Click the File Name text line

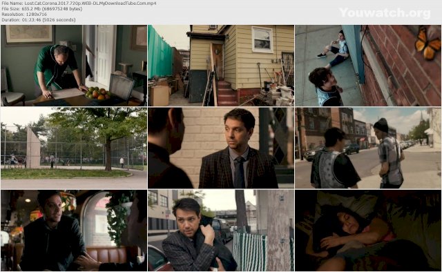[x=79, y=3]
